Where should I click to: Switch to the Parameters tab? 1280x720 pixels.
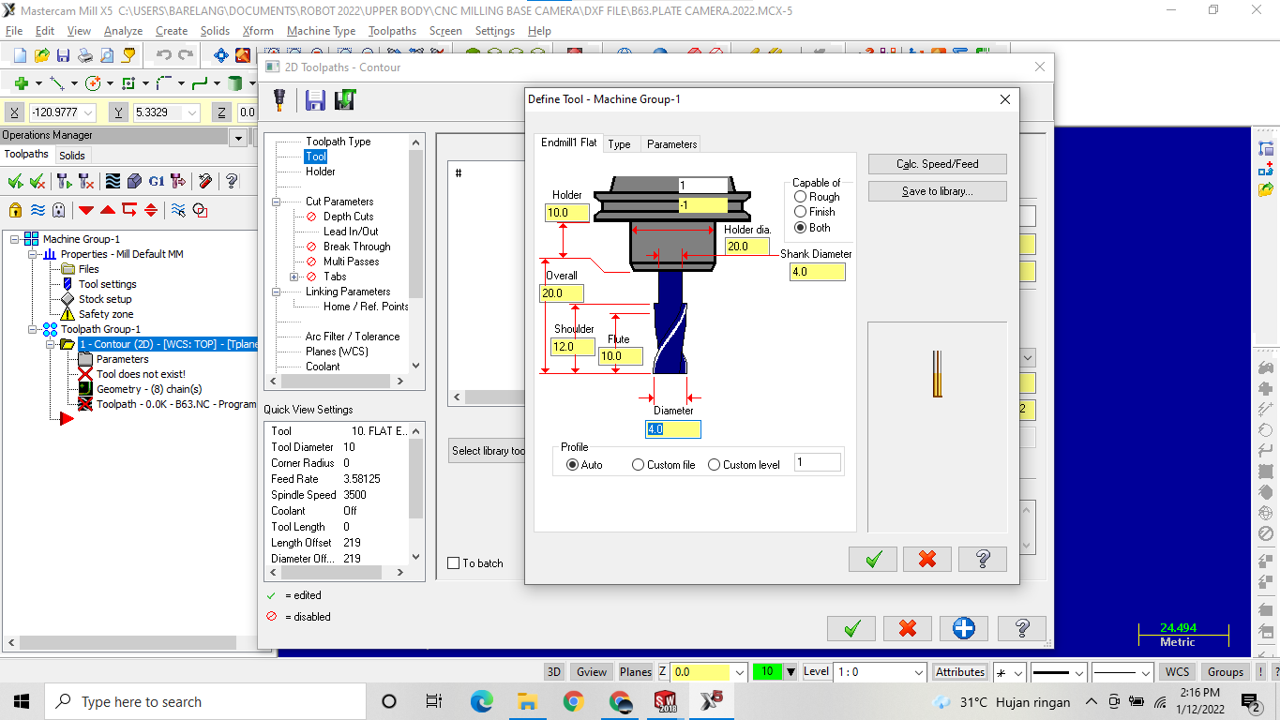pos(670,144)
